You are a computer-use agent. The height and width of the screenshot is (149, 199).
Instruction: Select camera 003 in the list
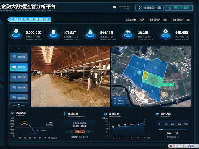coord(19,77)
